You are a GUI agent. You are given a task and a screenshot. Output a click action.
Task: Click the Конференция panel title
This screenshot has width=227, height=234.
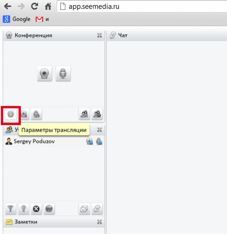[33, 35]
